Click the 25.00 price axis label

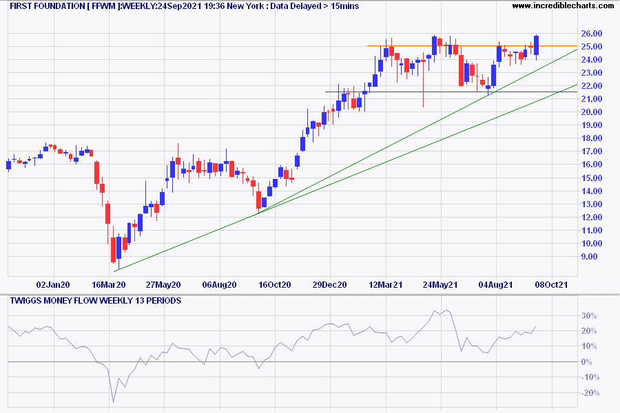click(592, 47)
